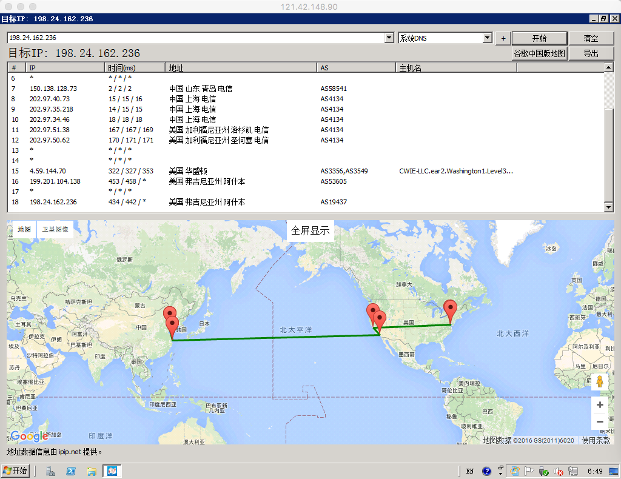Click the hop list scrollbar up arrow
This screenshot has width=621, height=479.
(x=609, y=68)
